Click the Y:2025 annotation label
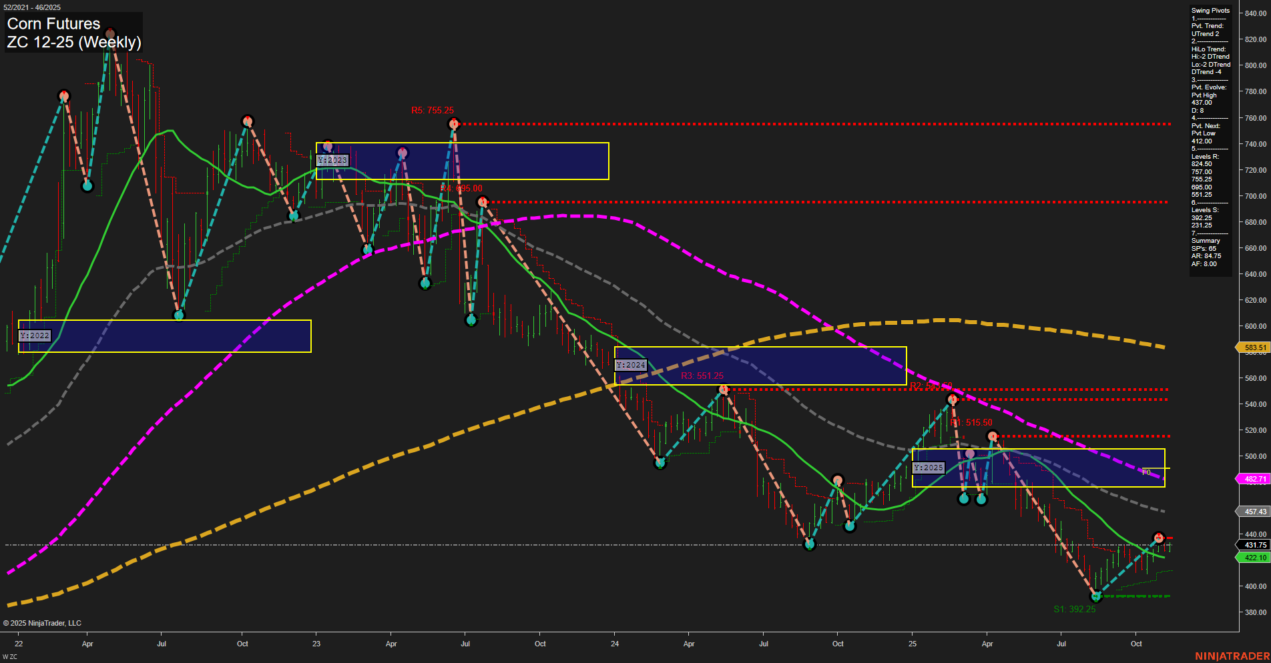Screen dimensions: 1271x663 tap(930, 468)
